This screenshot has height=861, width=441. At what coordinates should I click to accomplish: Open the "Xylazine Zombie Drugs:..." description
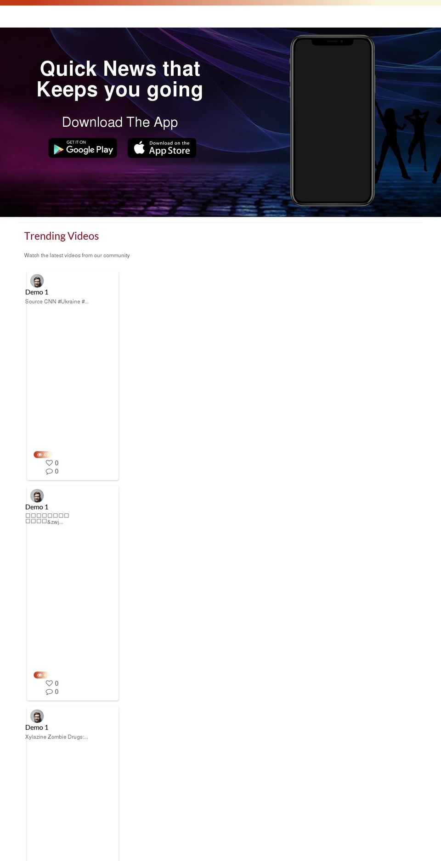point(57,737)
